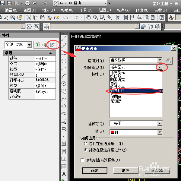Click the 确定 button in Quick Select
Viewport: 181px width, 181px height.
click(x=95, y=170)
